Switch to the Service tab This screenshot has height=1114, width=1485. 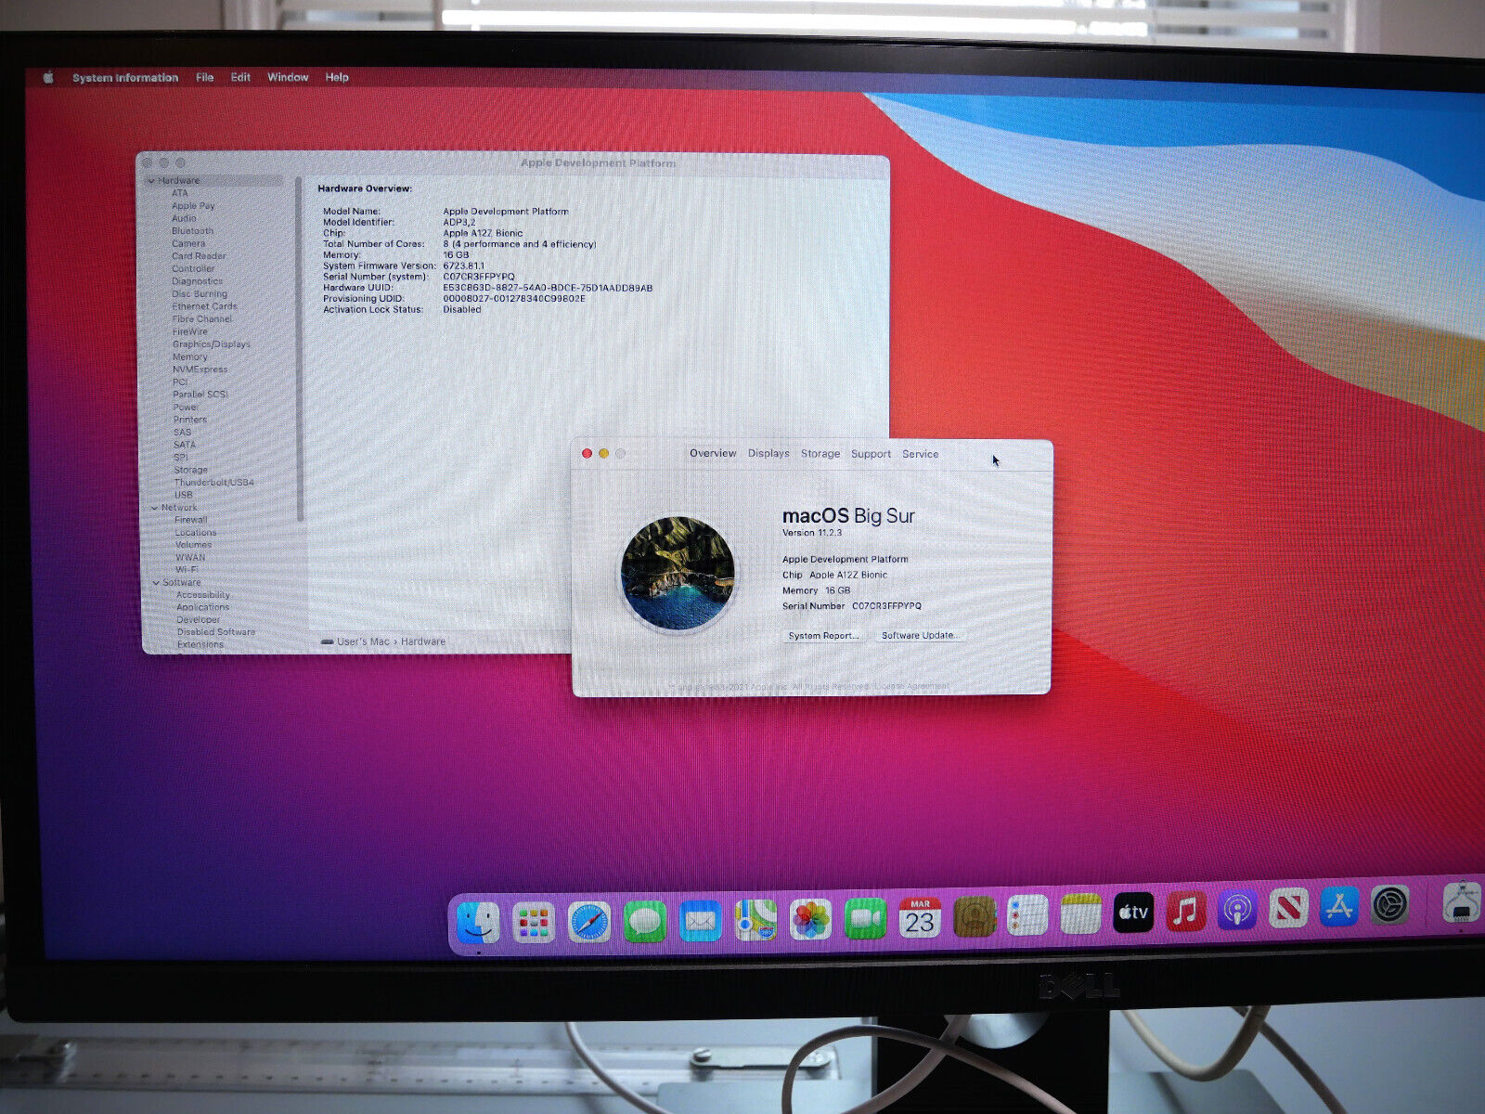[920, 454]
